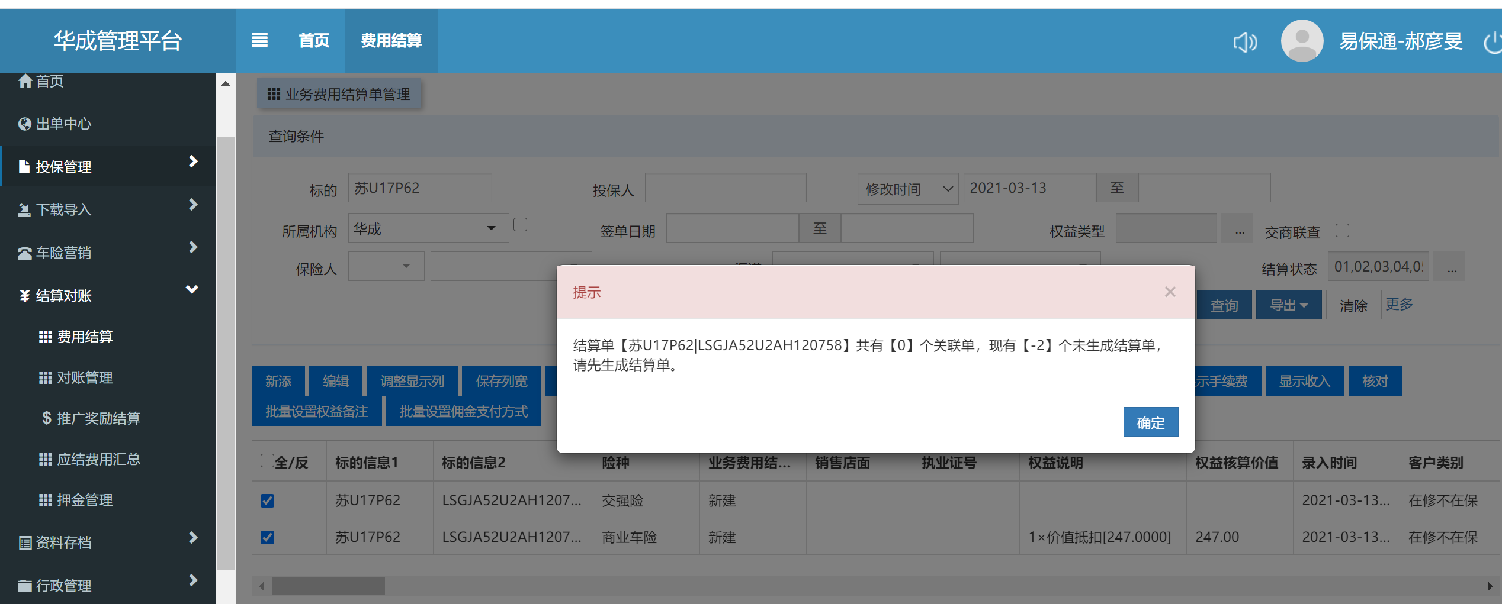Uncheck the 交强险 row checkbox
The width and height of the screenshot is (1502, 604).
(x=267, y=500)
